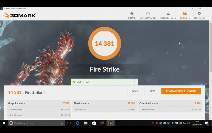Click the Physics test row

click(x=104, y=110)
